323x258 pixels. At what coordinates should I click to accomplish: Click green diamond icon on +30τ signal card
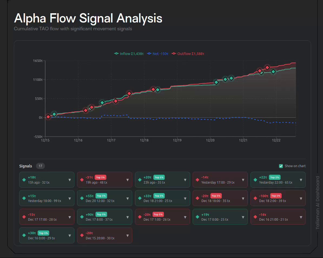click(24, 235)
